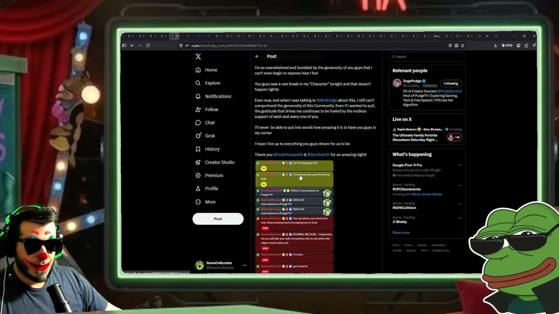559x314 pixels.
Task: Click the JJ Bleday trending topic
Action: pyautogui.click(x=400, y=222)
